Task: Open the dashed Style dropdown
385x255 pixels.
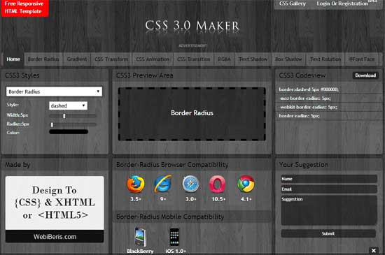Action: coord(68,105)
